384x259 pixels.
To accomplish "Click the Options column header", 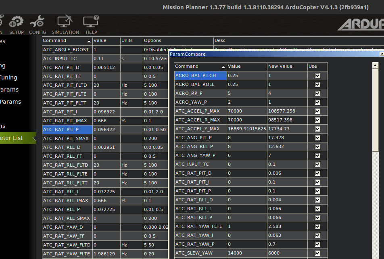I will pos(178,41).
